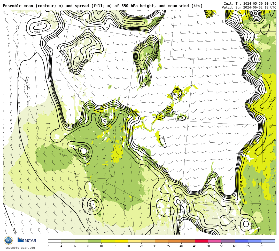Click the colorbar tick label 55
The width and height of the screenshot is (279, 251).
[222, 246]
